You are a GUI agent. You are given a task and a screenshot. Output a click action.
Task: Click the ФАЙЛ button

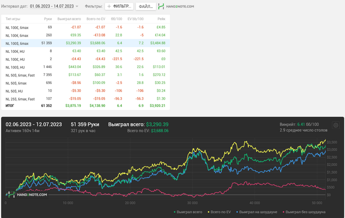[x=145, y=6]
